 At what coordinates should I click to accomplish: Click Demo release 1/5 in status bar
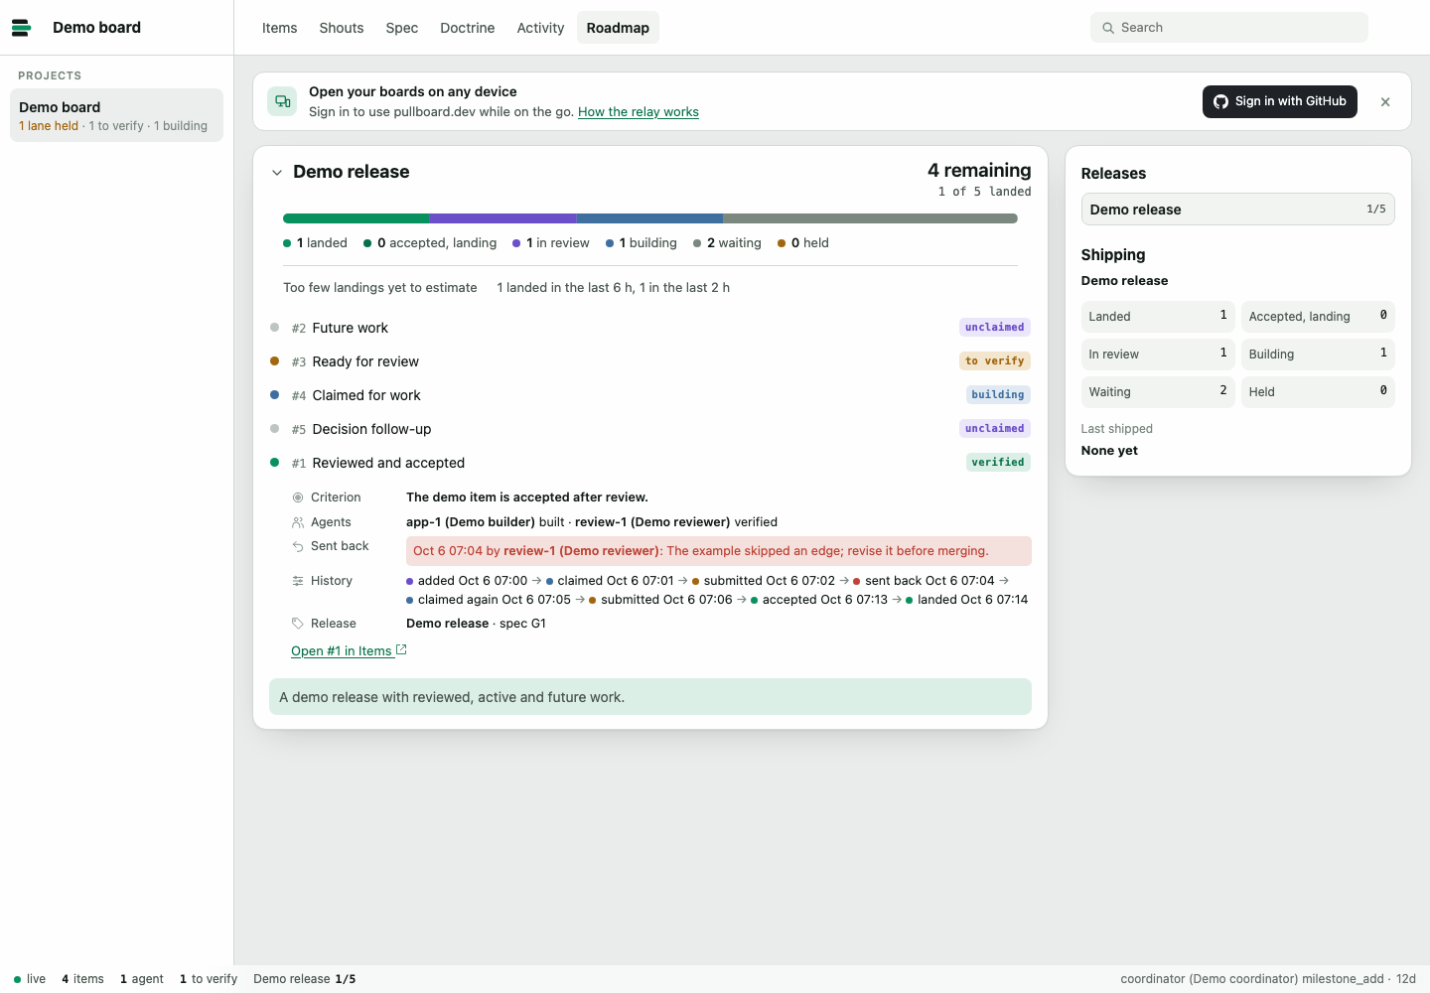(x=305, y=979)
